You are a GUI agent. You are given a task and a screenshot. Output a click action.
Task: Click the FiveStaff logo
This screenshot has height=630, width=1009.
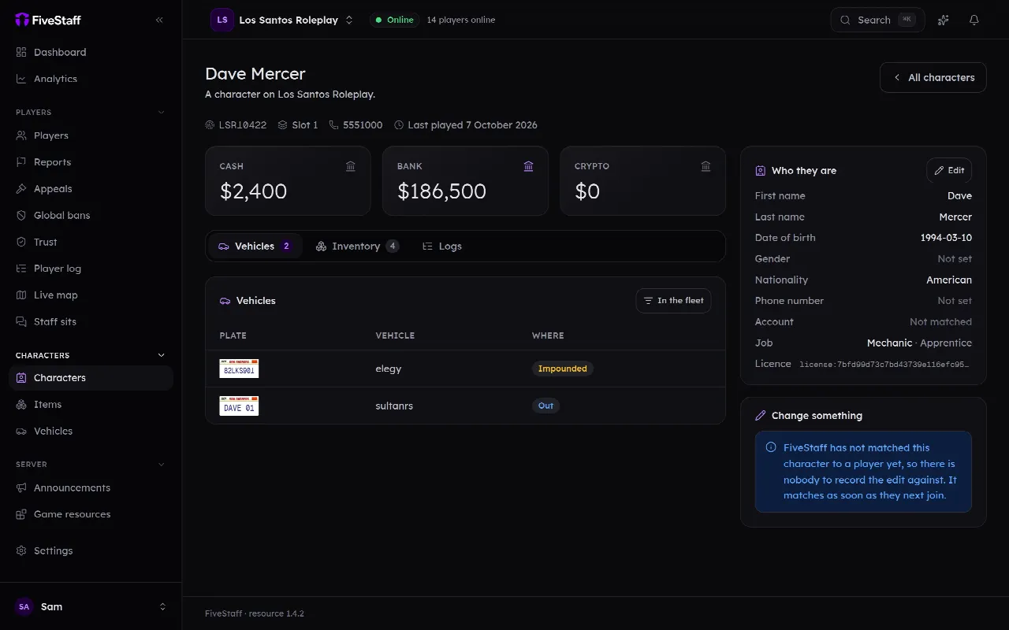pyautogui.click(x=48, y=20)
